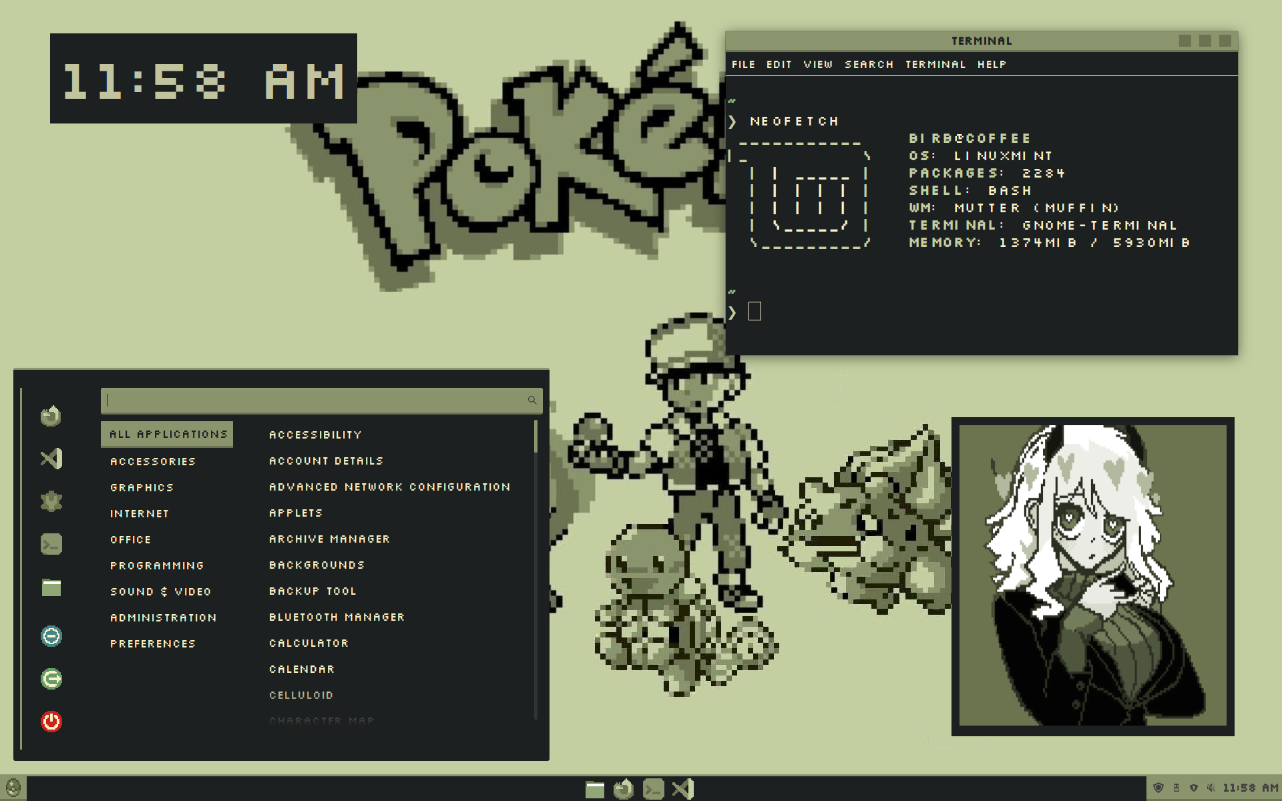Open the Terminal Help menu
The height and width of the screenshot is (801, 1282).
pos(992,64)
